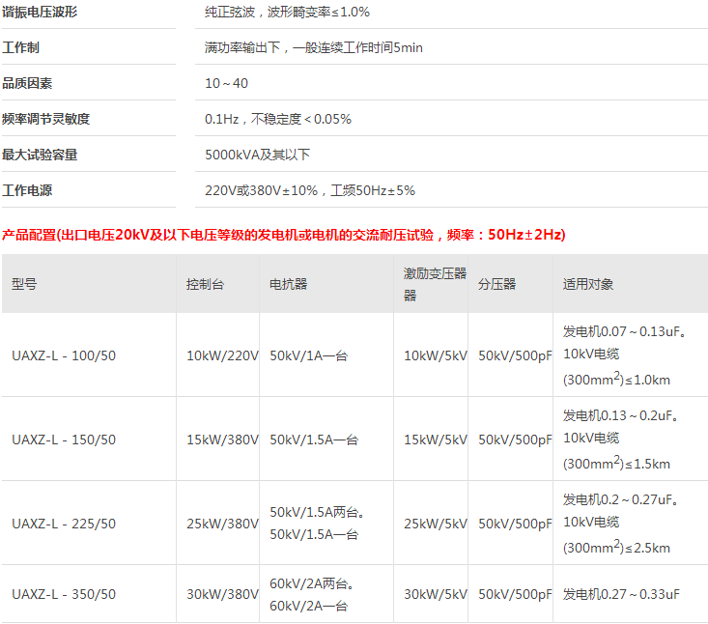Click the 适用对象 column header

[588, 284]
